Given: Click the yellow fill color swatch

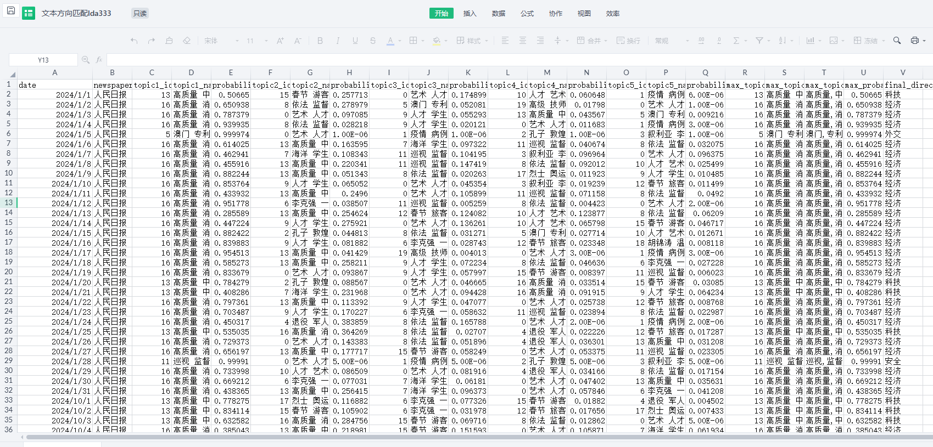Looking at the screenshot, I should (x=437, y=44).
